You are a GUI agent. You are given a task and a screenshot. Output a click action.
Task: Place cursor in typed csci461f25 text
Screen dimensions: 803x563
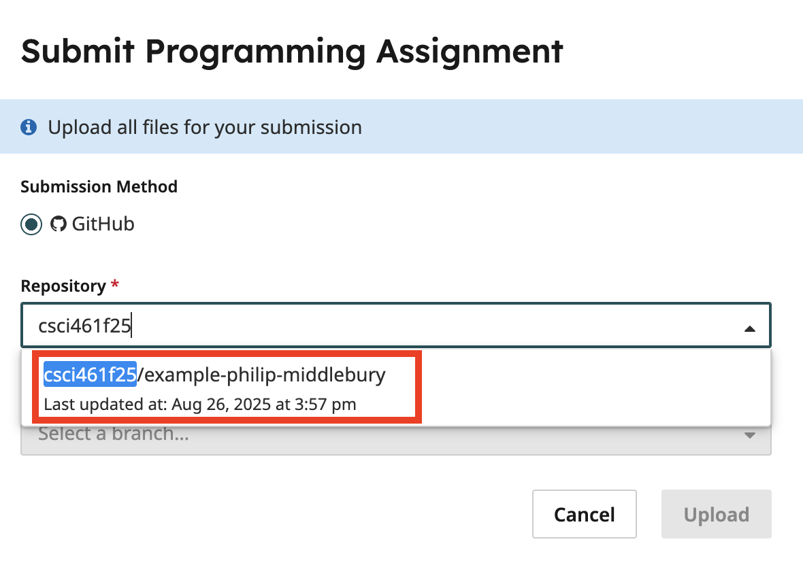pyautogui.click(x=84, y=326)
